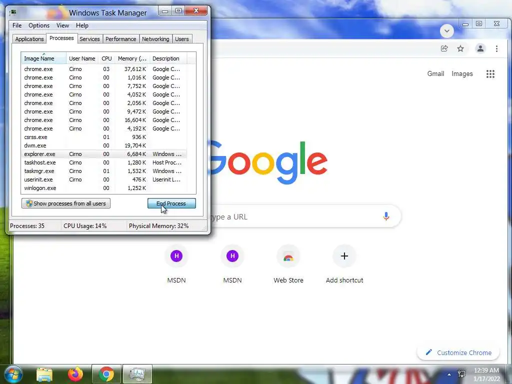Sort processes by User Name column
This screenshot has width=512, height=384.
(82, 58)
